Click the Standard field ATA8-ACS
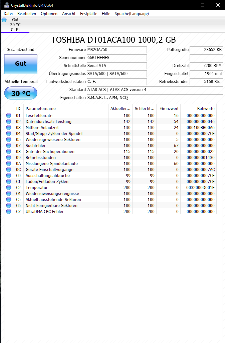The height and width of the screenshot is (343, 225). [x=155, y=89]
